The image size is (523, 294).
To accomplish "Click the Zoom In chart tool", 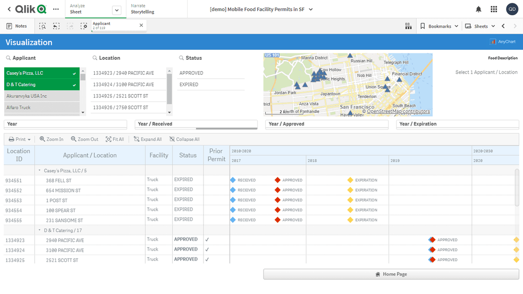I will (x=51, y=139).
